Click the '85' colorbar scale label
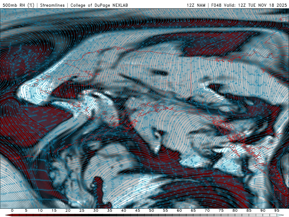This screenshot has height=217, width=289. 249,210
